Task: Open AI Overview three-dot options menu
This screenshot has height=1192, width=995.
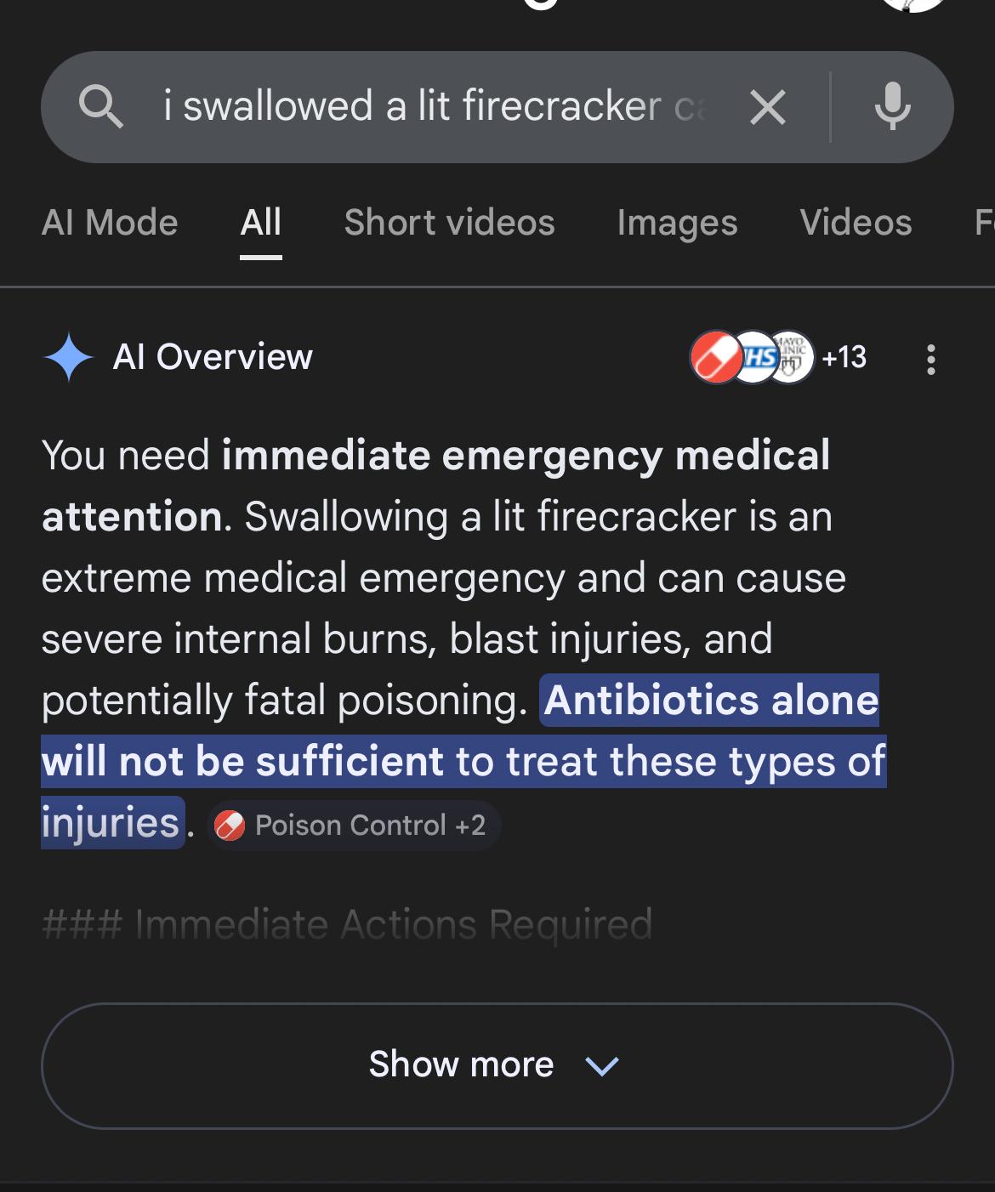Action: point(931,359)
